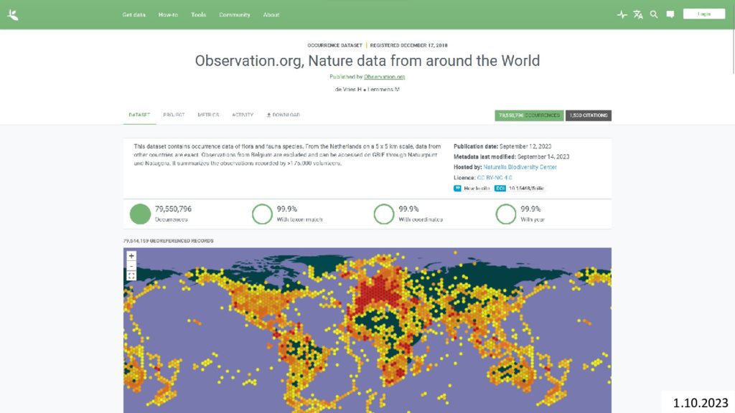Click the red hexagons over Europe
Image resolution: width=735 pixels, height=413 pixels.
(379, 293)
